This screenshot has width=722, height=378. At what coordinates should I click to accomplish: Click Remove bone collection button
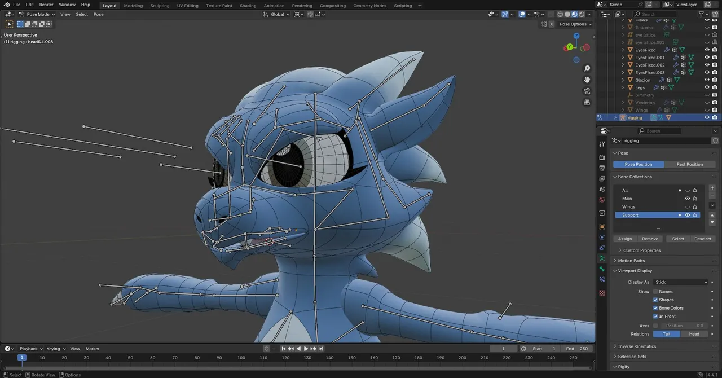click(650, 239)
